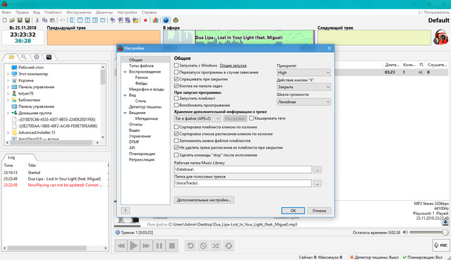
Task: Click the circular refresh icon after shuffle
Action: coord(228,246)
